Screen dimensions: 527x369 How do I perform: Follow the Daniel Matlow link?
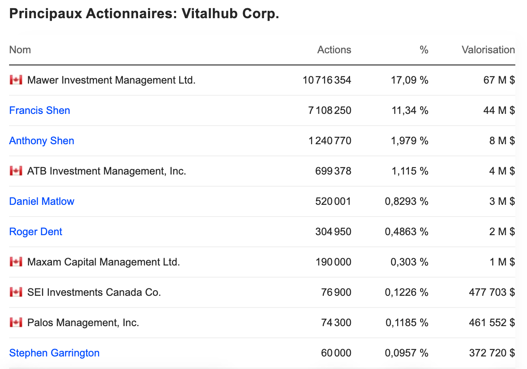[x=42, y=201]
